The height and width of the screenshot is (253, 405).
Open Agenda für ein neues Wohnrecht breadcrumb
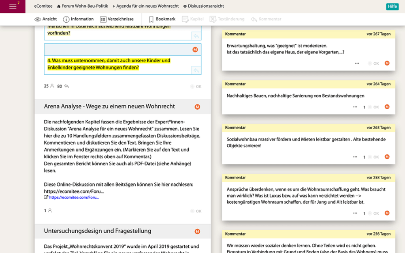click(x=146, y=6)
